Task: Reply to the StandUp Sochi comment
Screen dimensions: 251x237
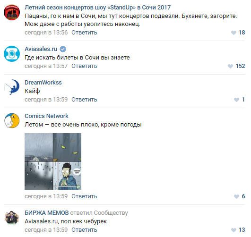Action: (84, 33)
